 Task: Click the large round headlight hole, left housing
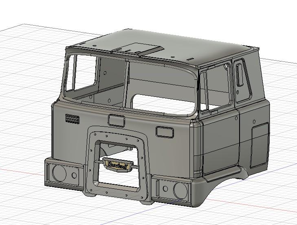59,173
